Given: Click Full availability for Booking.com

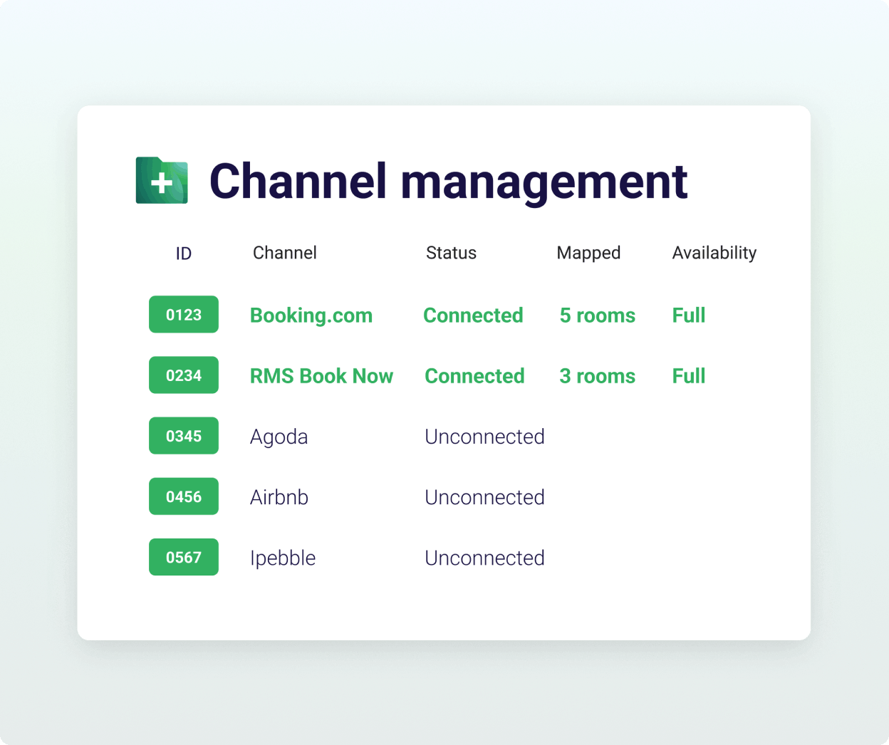Looking at the screenshot, I should coord(689,316).
